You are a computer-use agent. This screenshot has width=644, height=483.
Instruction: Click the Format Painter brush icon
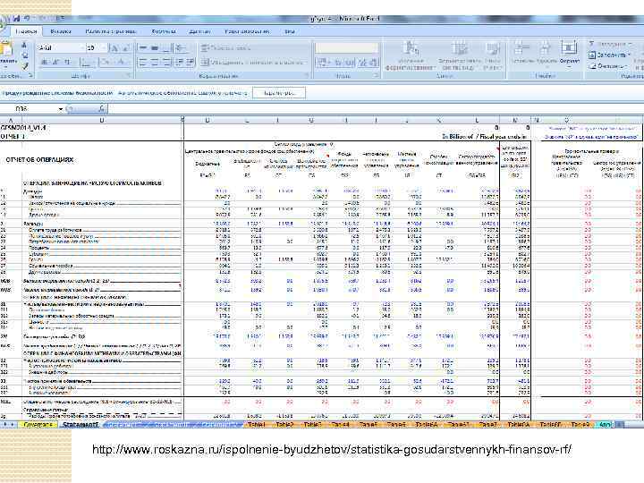(25, 65)
